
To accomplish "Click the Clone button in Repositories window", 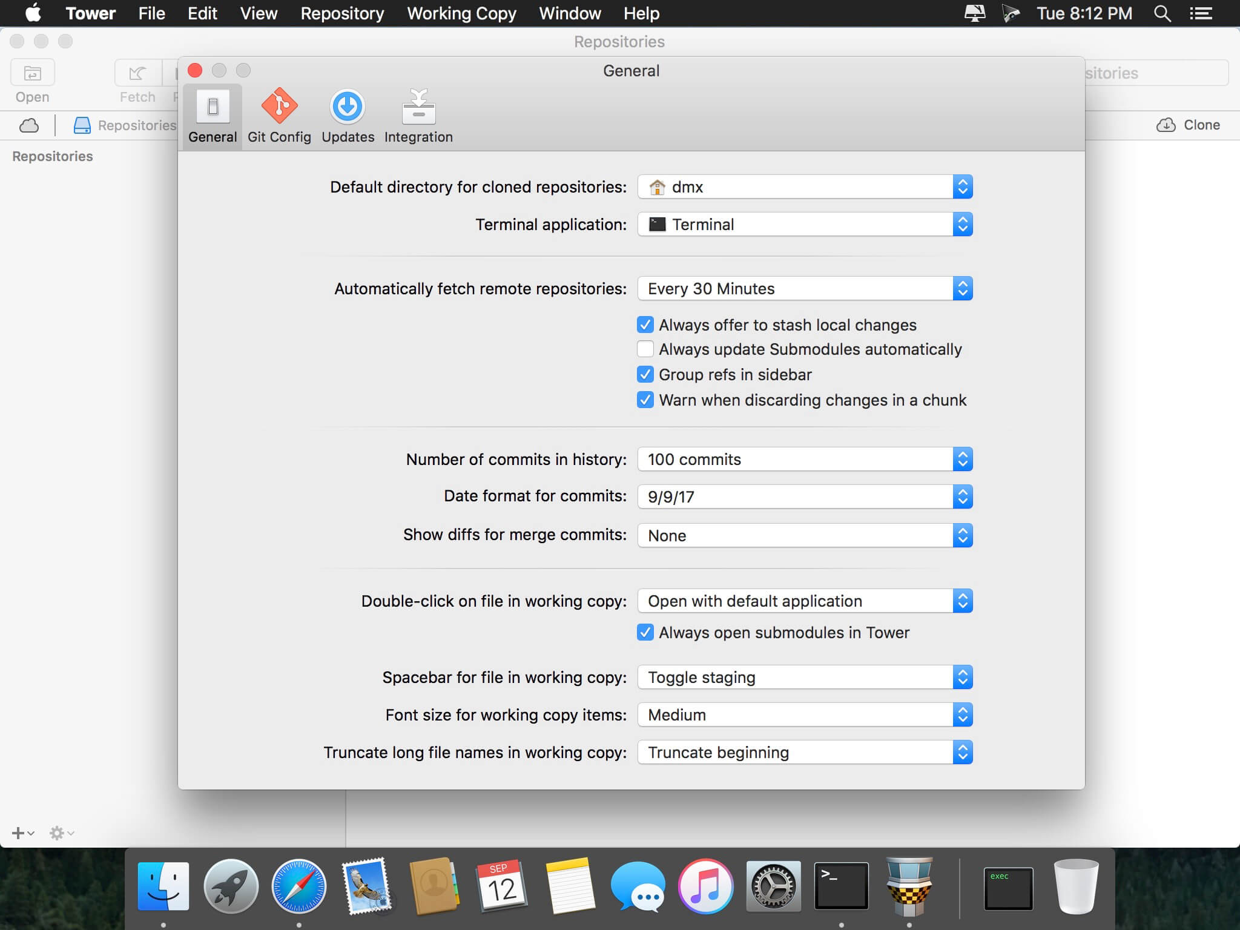I will point(1189,125).
